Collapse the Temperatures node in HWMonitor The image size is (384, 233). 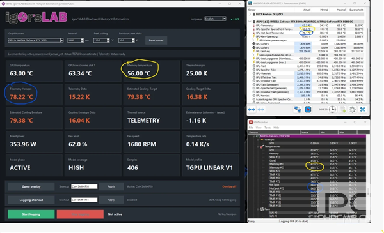coord(258,147)
